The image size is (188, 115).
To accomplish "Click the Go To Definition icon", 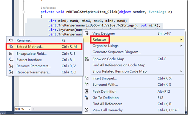I will point(87,97).
